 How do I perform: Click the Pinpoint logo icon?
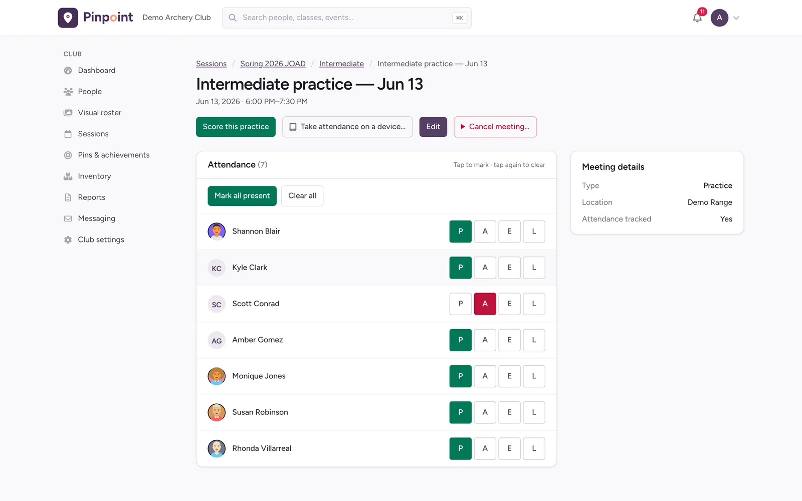[68, 18]
